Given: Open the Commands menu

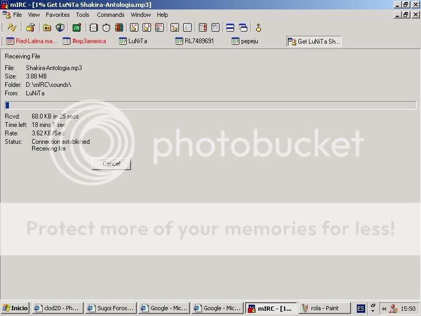Looking at the screenshot, I should (x=111, y=15).
